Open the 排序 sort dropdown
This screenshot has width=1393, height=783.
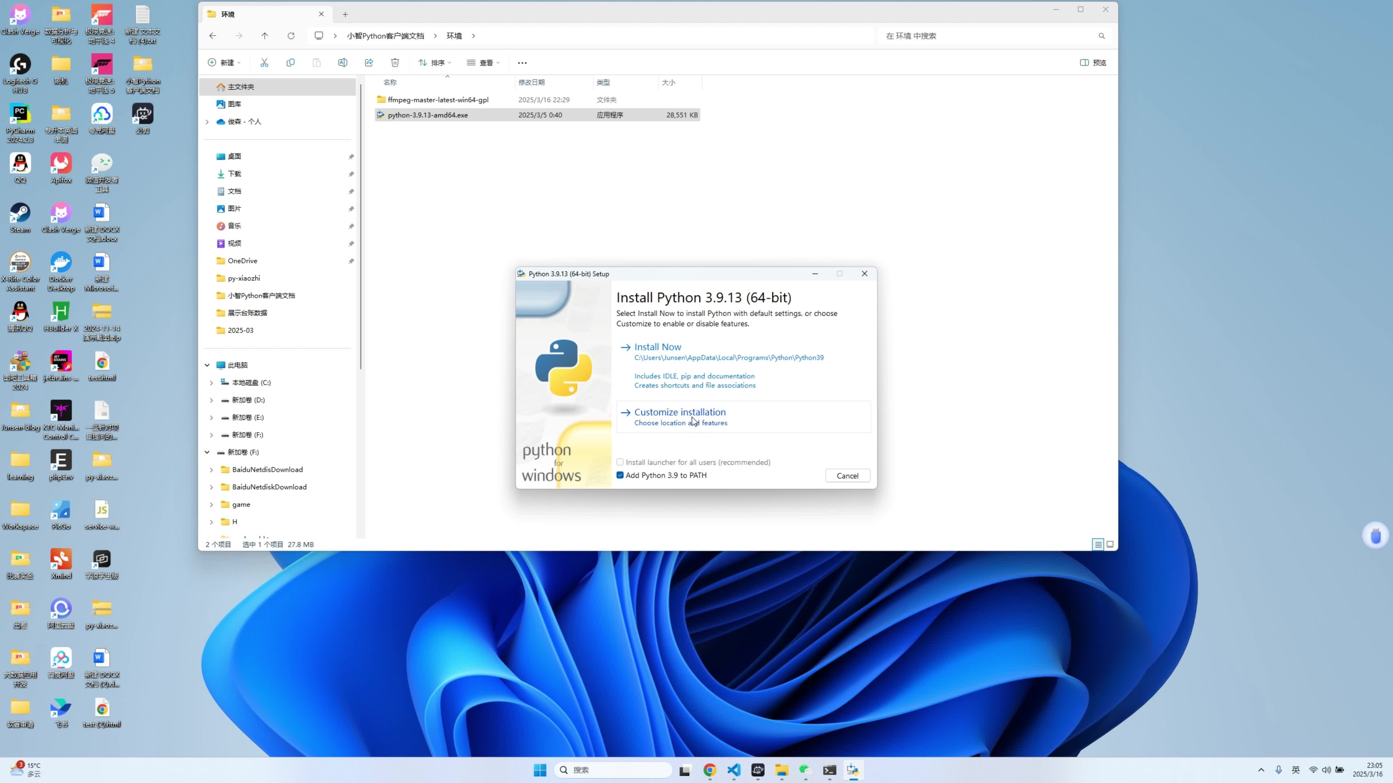click(x=435, y=63)
